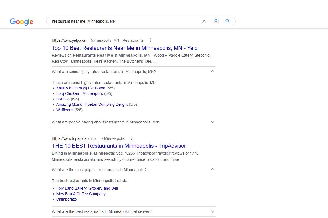Open Khue's Kitchen @ Bar Brava link
Viewport: 328px width, 218px height.
(x=81, y=88)
